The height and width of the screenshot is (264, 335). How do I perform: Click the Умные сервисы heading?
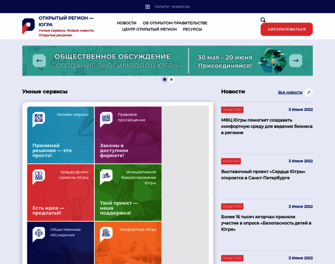click(x=45, y=92)
